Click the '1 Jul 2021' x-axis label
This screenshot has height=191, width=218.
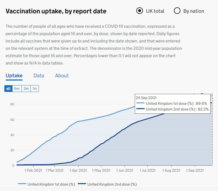[x=148, y=170]
